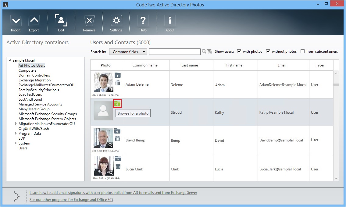
Task: Click the user list scrollbar up arrow
Action: [336, 73]
